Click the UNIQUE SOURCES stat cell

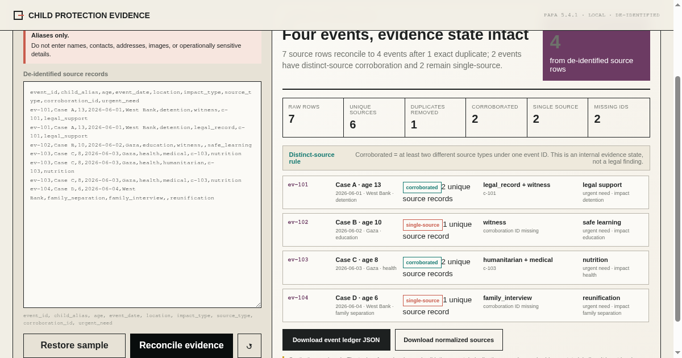374,118
